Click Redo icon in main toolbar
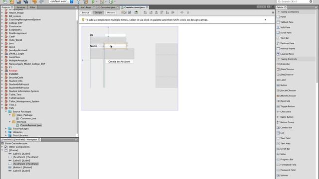The height and width of the screenshot is (179, 319). coord(41,1)
